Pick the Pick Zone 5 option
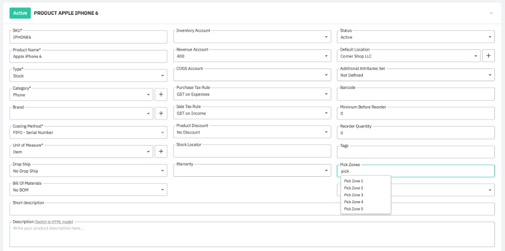 point(354,209)
